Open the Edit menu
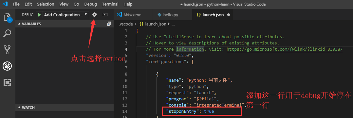This screenshot has width=353, height=118. [28, 4]
